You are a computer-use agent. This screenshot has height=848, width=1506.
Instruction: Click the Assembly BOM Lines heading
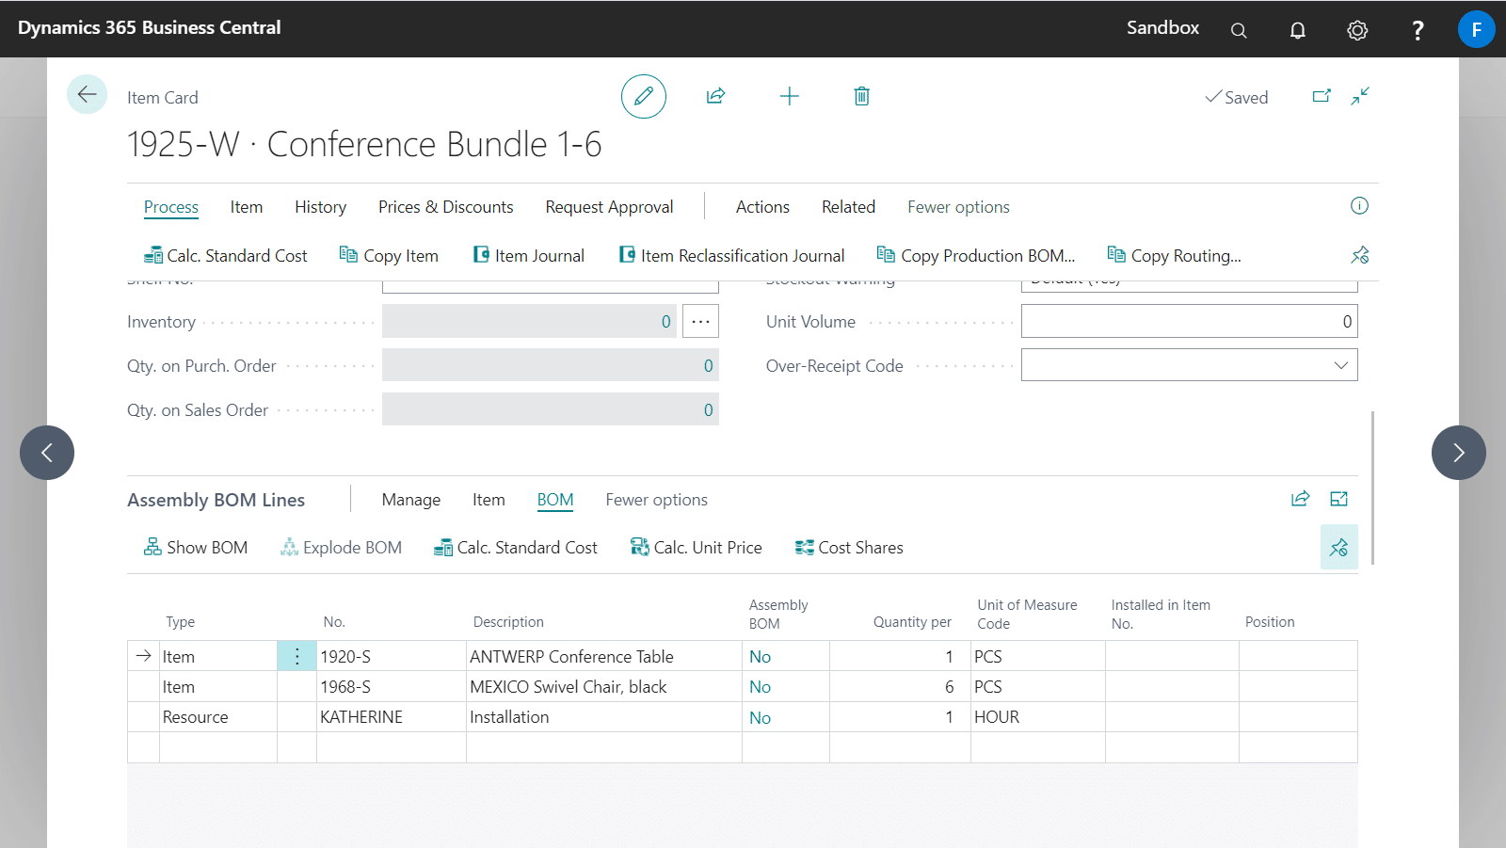coord(216,500)
